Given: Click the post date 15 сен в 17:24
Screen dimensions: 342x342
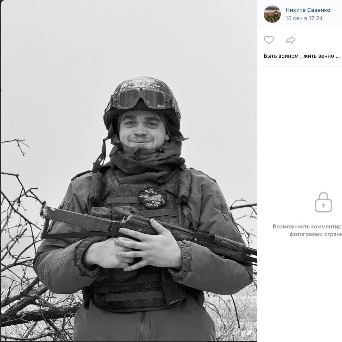Looking at the screenshot, I should pos(304,18).
